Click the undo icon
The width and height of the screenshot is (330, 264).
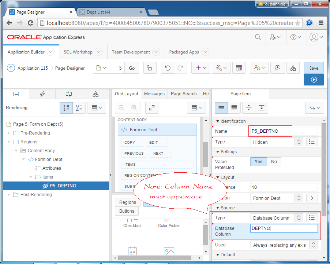[168, 68]
